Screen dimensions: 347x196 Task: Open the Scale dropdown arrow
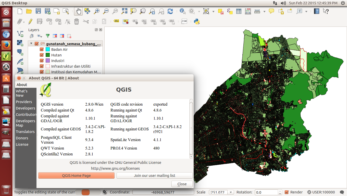coord(231,192)
